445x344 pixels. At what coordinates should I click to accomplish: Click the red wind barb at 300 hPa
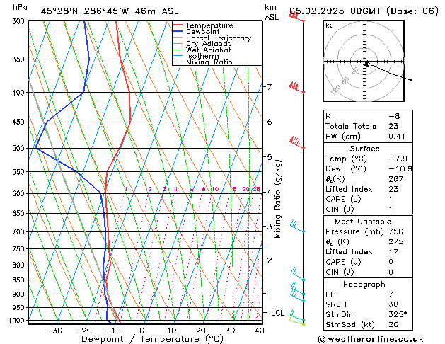[296, 17]
